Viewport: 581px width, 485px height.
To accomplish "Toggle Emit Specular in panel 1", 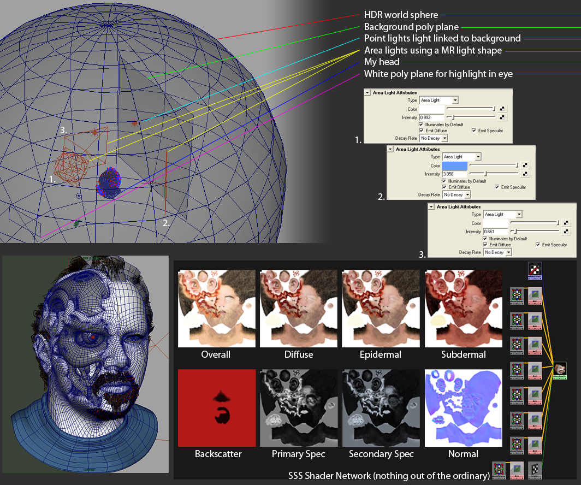I will (x=473, y=131).
